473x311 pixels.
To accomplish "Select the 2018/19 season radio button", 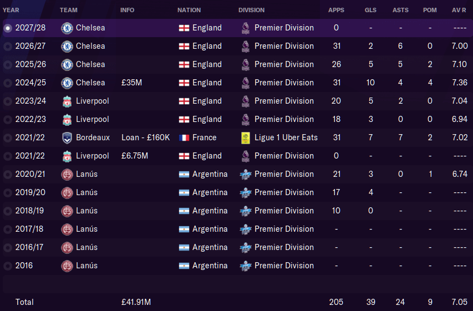I will [x=8, y=211].
